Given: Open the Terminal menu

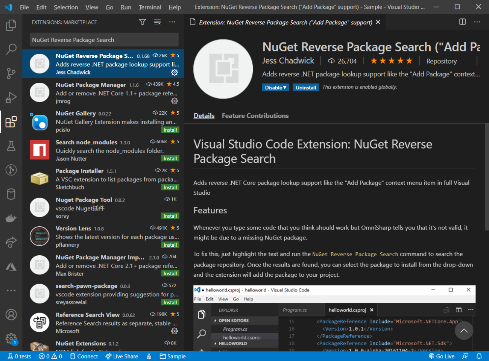Looking at the screenshot, I should click(x=150, y=7).
